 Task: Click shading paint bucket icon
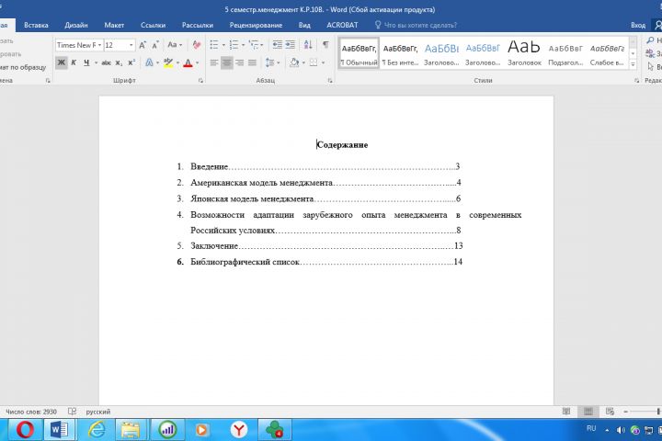(x=294, y=62)
